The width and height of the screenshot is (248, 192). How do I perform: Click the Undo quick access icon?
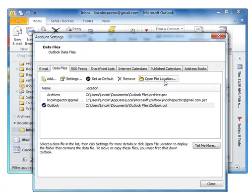tap(28, 13)
